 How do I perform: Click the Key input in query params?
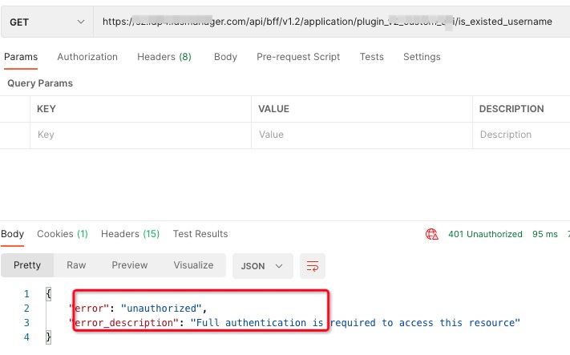pyautogui.click(x=140, y=135)
